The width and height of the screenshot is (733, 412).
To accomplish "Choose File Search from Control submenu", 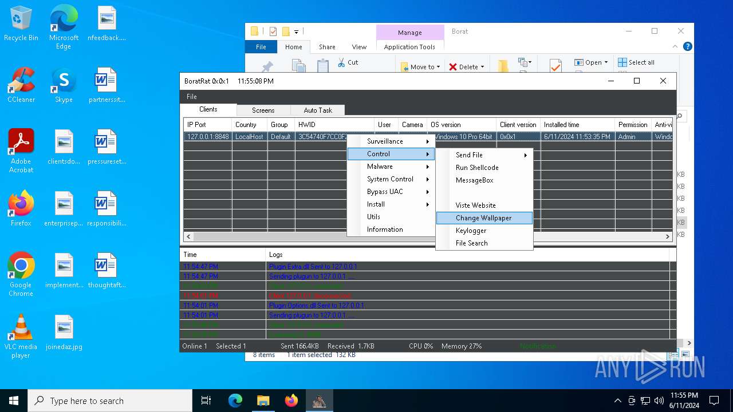I will pyautogui.click(x=484, y=243).
